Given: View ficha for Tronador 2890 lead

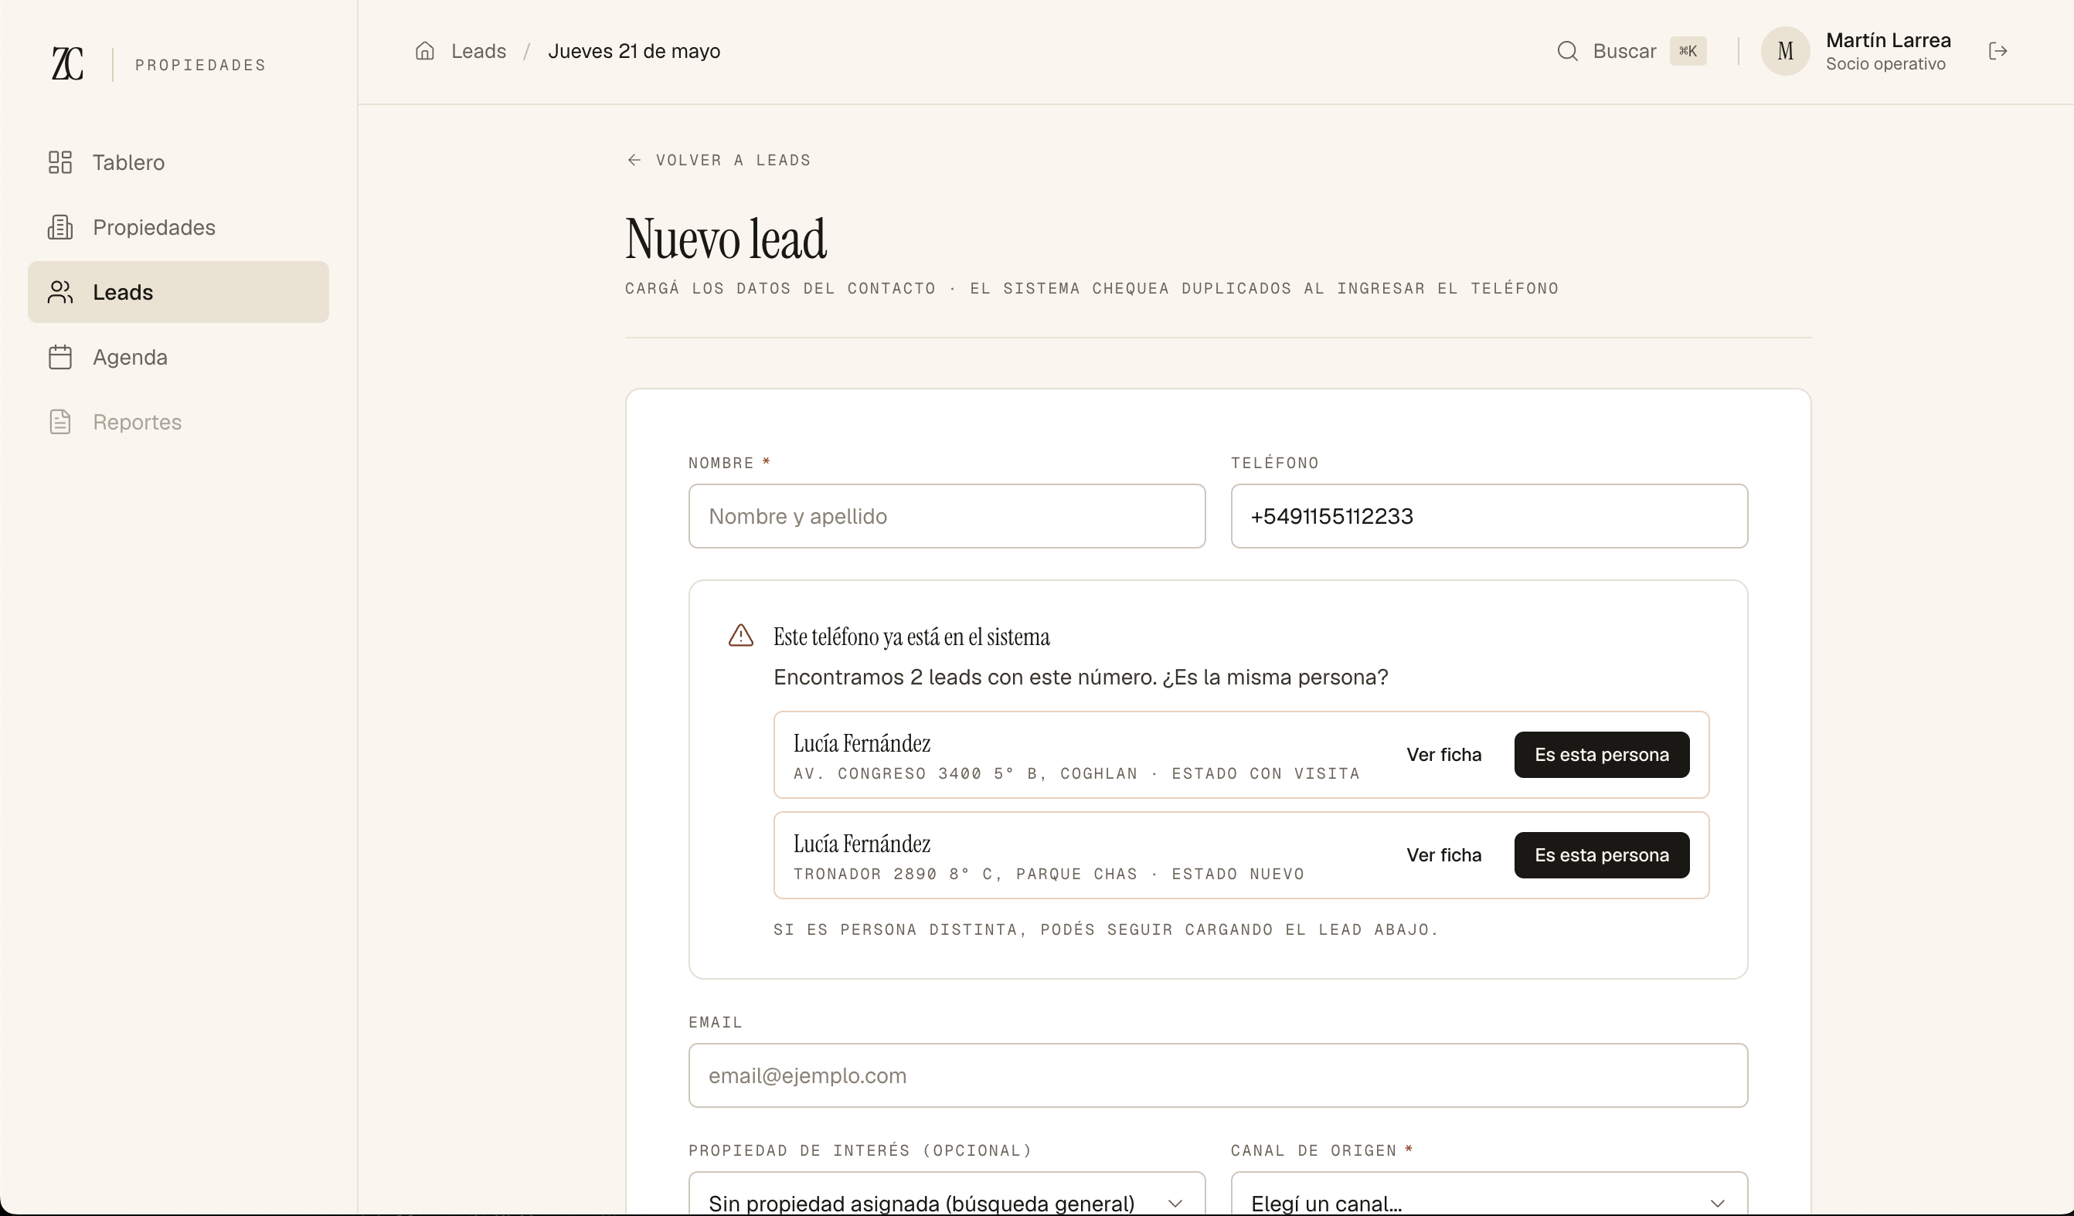Looking at the screenshot, I should (x=1443, y=854).
